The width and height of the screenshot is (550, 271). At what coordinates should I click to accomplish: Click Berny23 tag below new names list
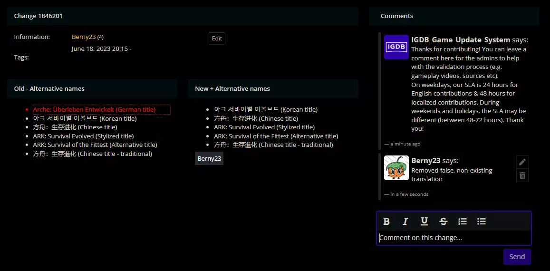click(209, 158)
